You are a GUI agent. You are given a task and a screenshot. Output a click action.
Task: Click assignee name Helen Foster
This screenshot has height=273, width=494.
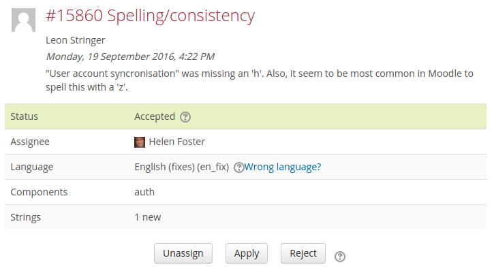(176, 142)
